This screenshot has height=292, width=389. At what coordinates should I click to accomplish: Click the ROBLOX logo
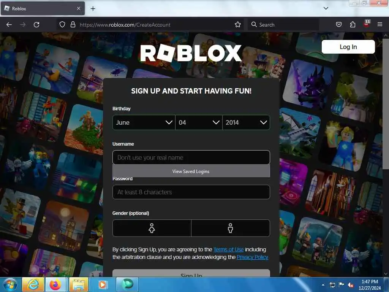pos(191,53)
